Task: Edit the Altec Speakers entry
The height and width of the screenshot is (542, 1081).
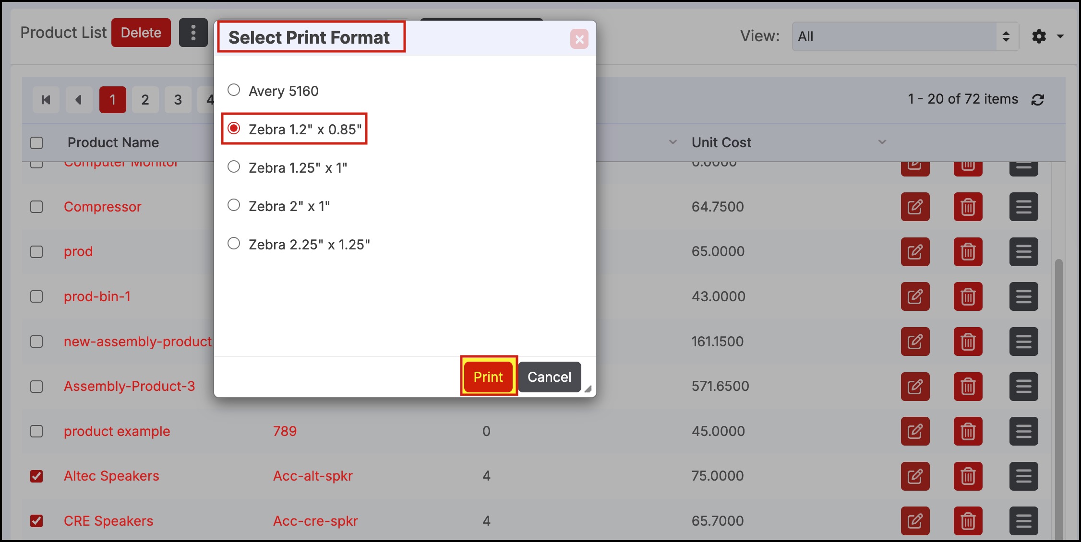Action: (x=915, y=476)
